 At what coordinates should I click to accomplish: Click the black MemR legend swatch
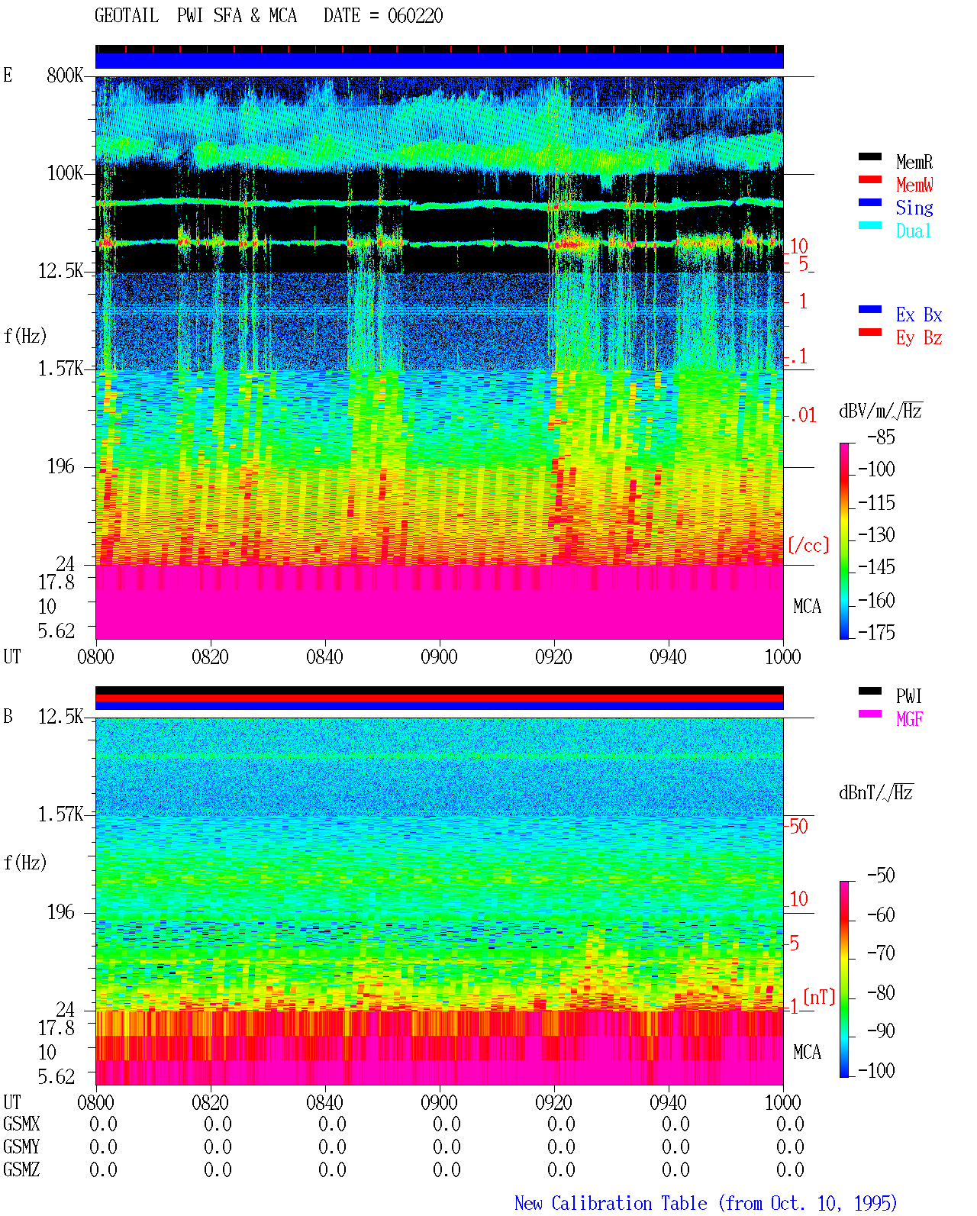(x=870, y=156)
